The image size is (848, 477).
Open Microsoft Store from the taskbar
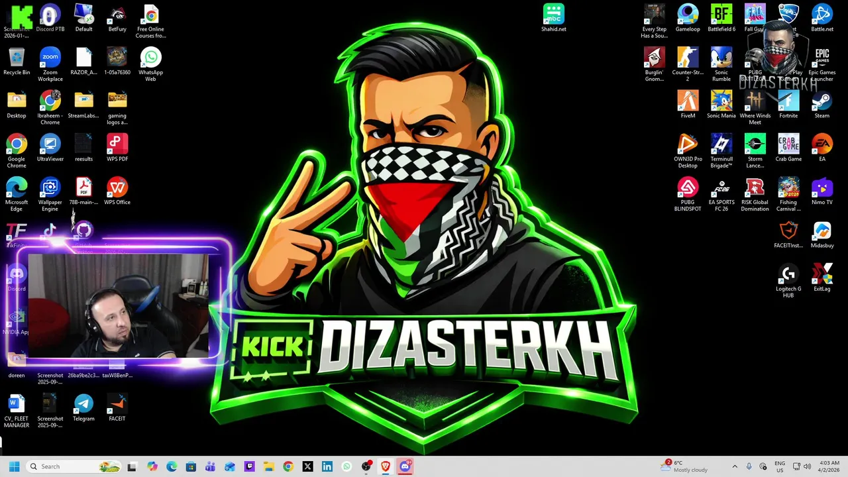coord(191,466)
